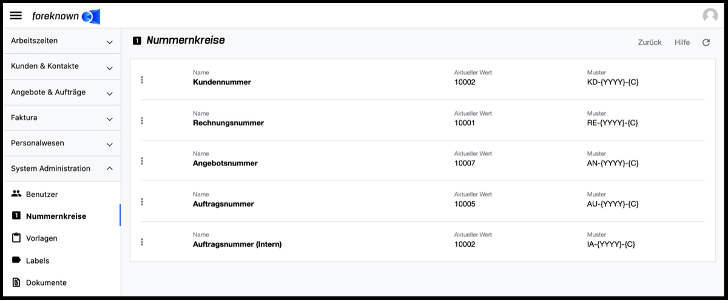728x300 pixels.
Task: Open three-dot menu for Angebotsnummer row
Action: 142,161
